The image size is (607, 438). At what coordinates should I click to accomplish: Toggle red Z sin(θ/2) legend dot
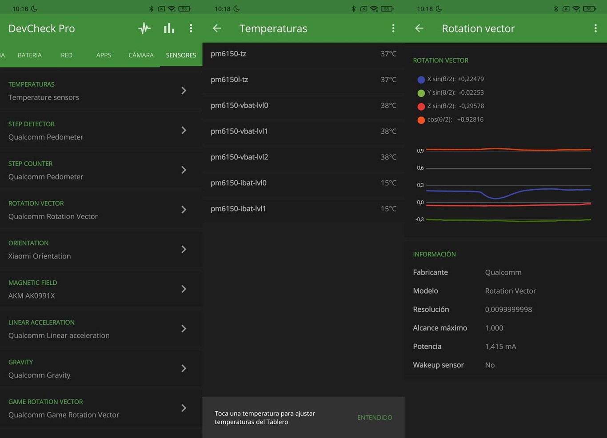tap(421, 107)
